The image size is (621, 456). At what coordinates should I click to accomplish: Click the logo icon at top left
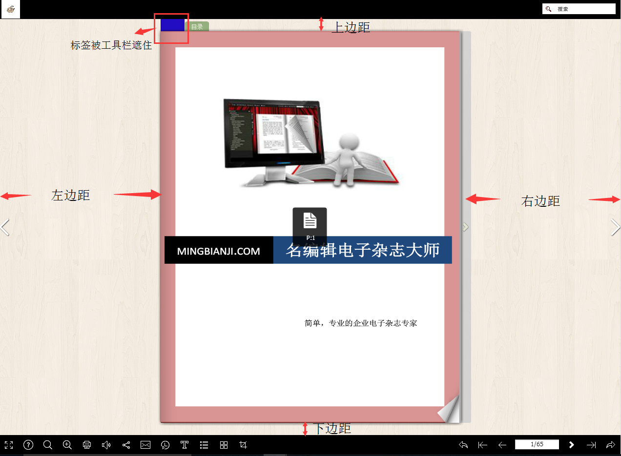coord(11,9)
